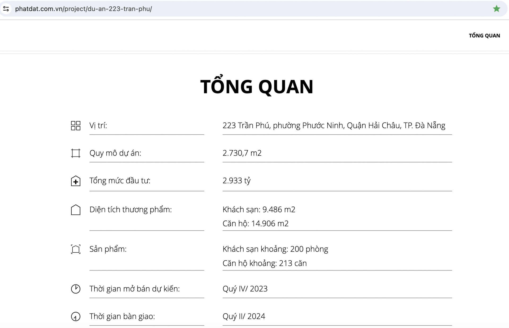Click the house icon next to Diện tích thương phẩm
The width and height of the screenshot is (509, 328).
pyautogui.click(x=76, y=210)
